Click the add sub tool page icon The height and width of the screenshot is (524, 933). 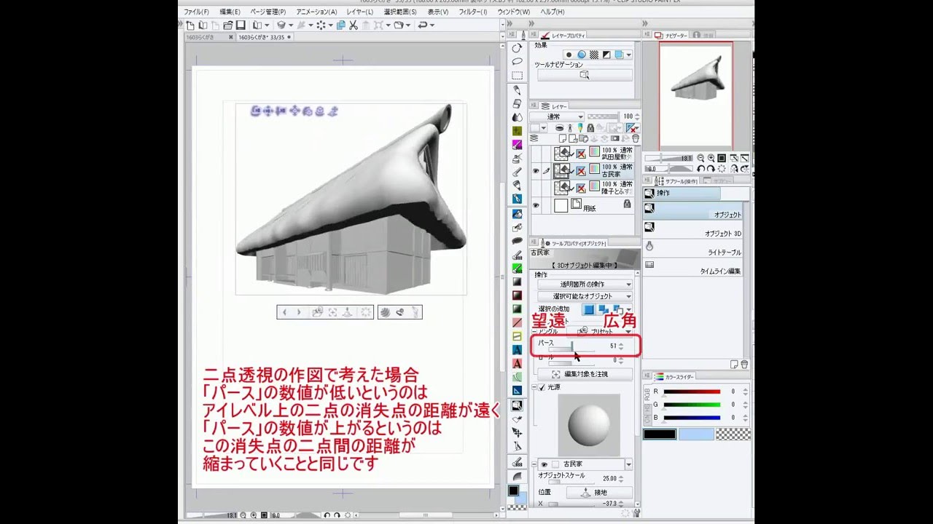coord(734,365)
